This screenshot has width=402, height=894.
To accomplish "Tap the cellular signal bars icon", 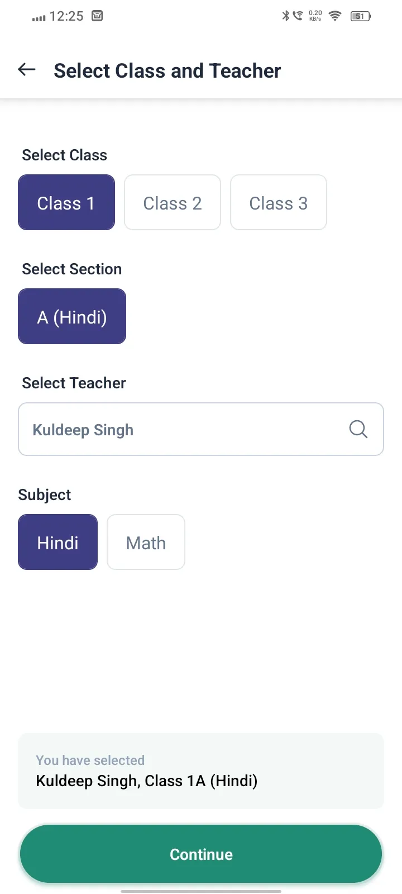I will (39, 18).
